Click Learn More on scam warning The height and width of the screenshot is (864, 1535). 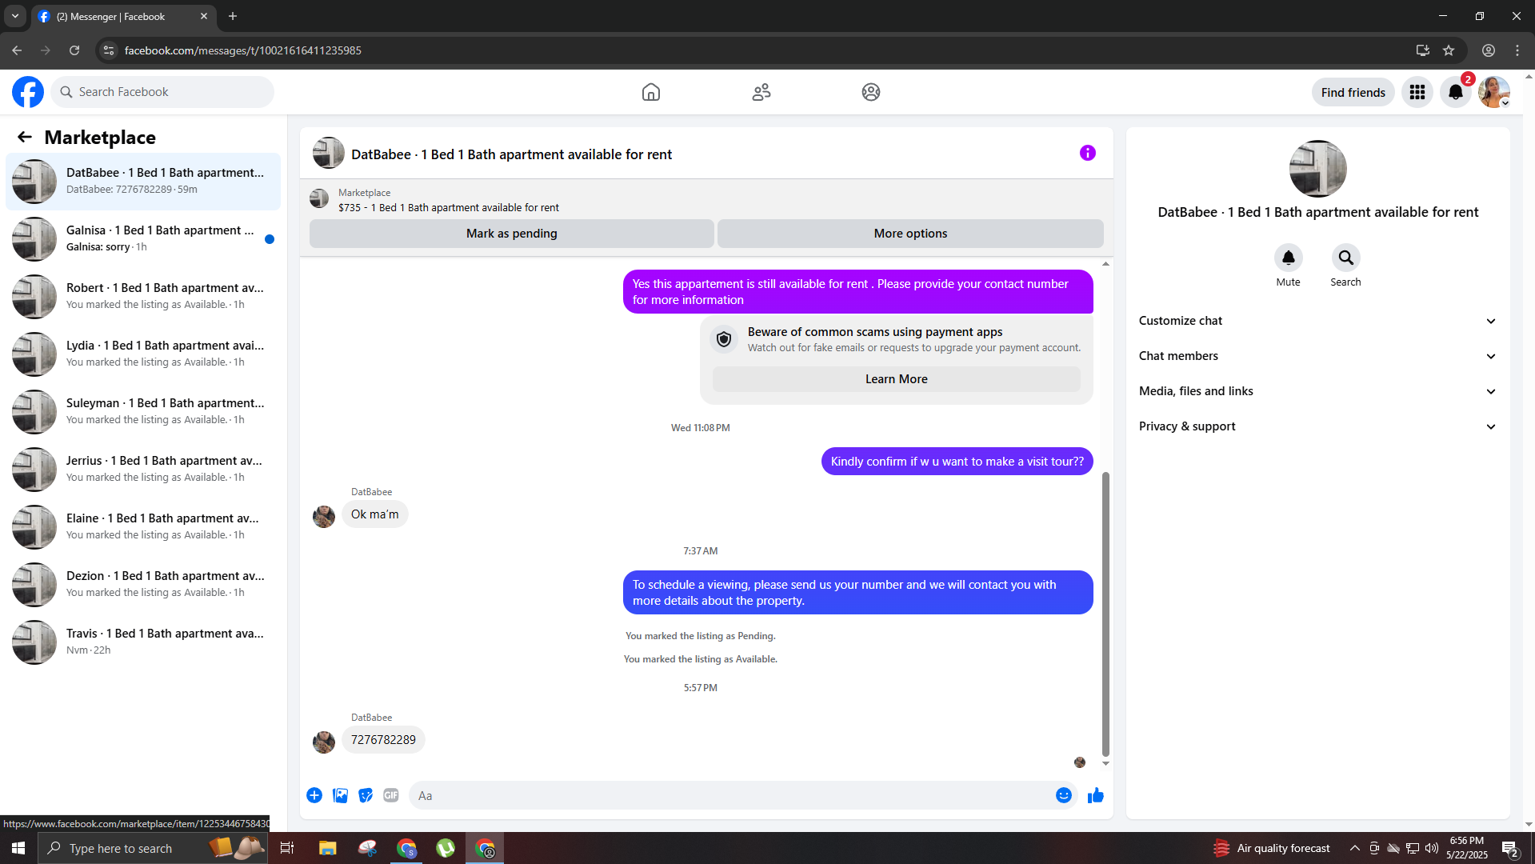point(896,379)
